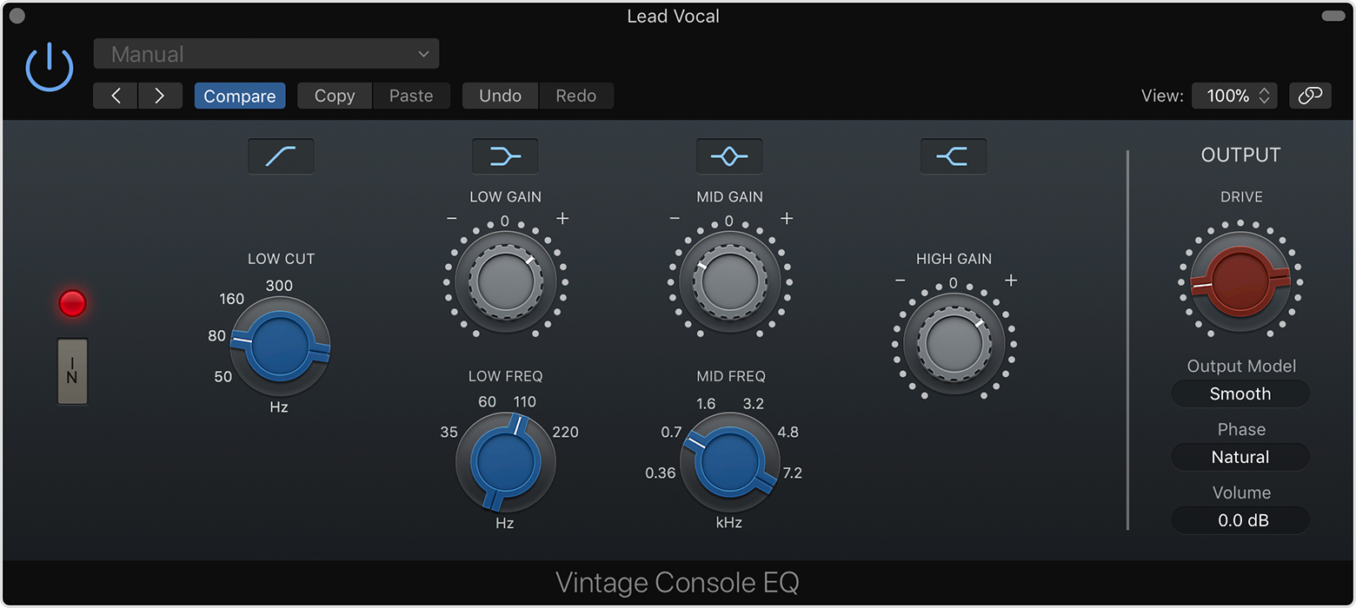This screenshot has width=1356, height=608.
Task: Go to next preset with right arrow
Action: tap(160, 96)
